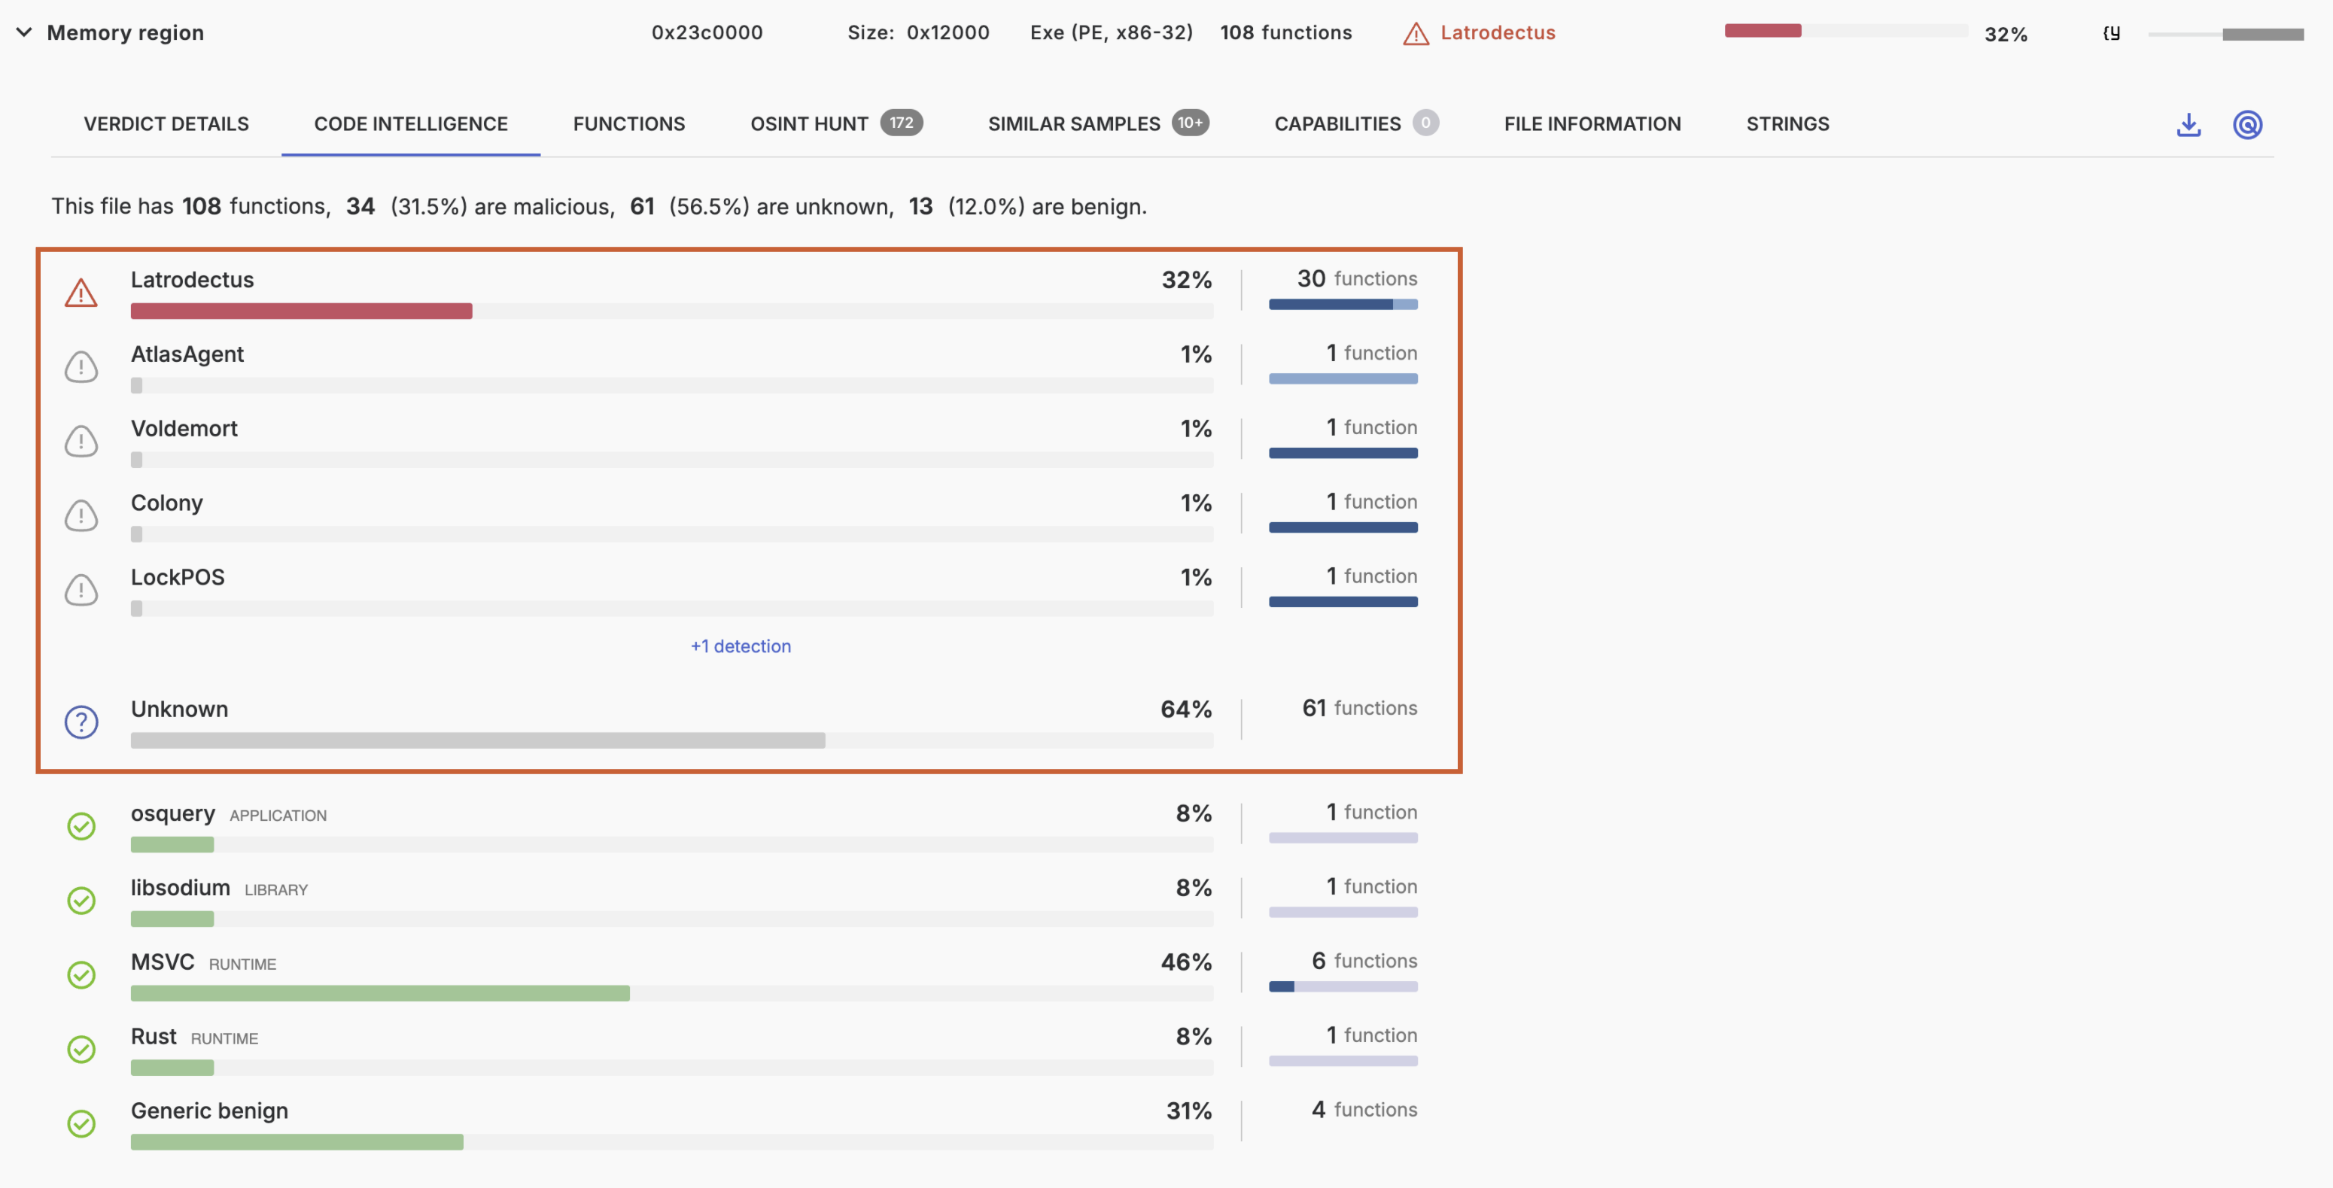Image resolution: width=2333 pixels, height=1188 pixels.
Task: Click the circular target search icon
Action: click(2247, 124)
